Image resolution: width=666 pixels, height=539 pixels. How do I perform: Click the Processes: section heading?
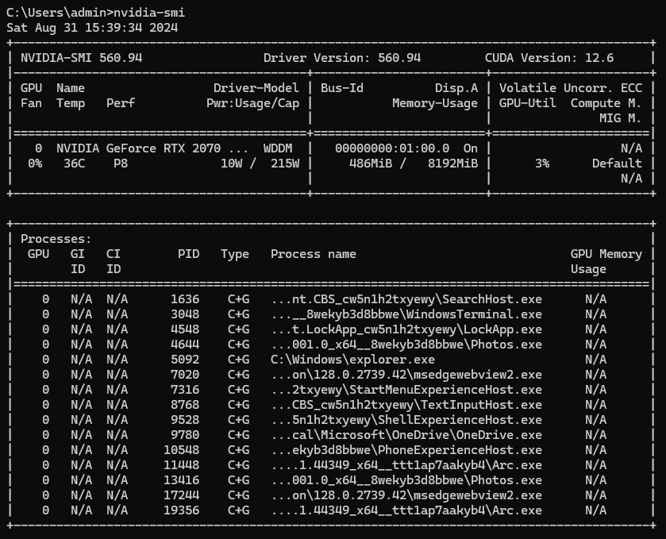[x=56, y=239]
